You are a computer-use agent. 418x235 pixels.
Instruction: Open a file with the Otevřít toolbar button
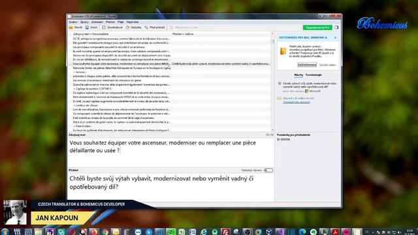[76, 27]
